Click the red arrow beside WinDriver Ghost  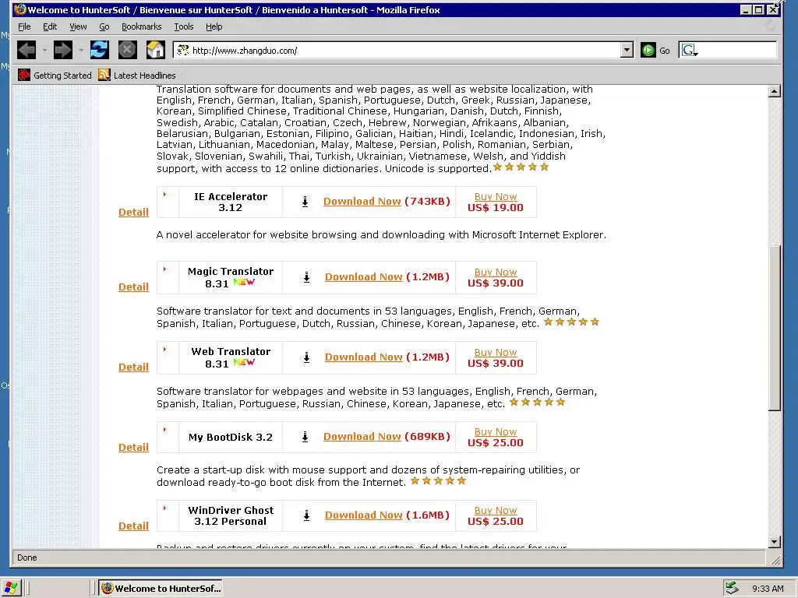click(165, 508)
